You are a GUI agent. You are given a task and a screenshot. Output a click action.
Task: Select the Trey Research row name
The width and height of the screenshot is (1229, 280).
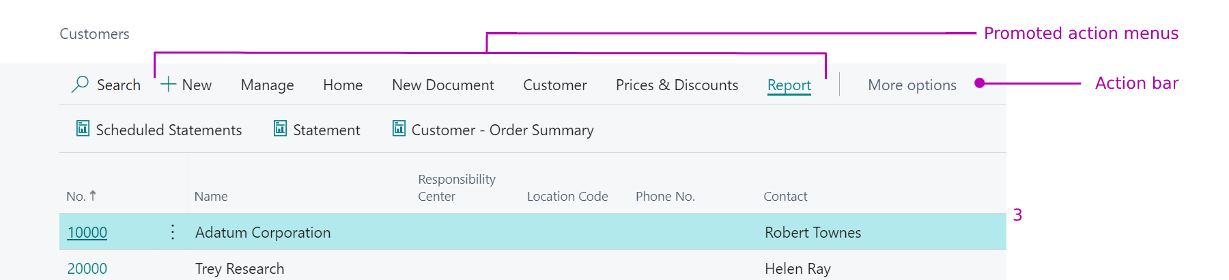point(240,268)
